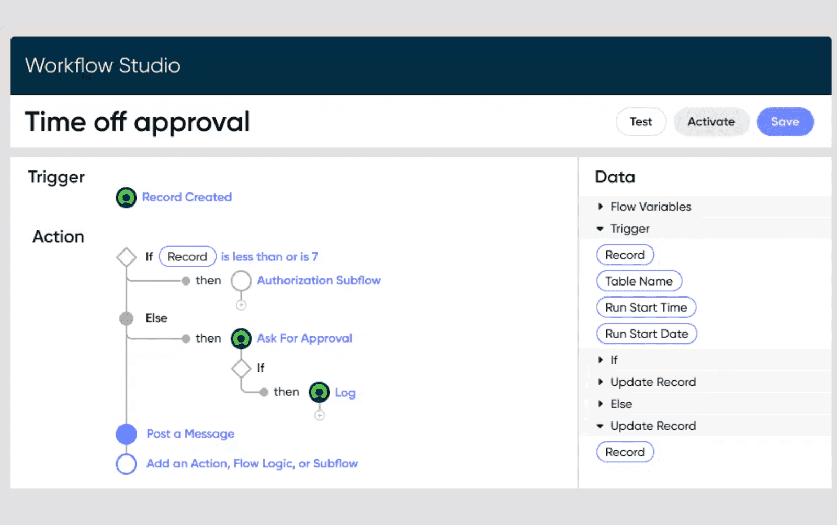The image size is (837, 525).
Task: Click the Test button
Action: pyautogui.click(x=641, y=121)
